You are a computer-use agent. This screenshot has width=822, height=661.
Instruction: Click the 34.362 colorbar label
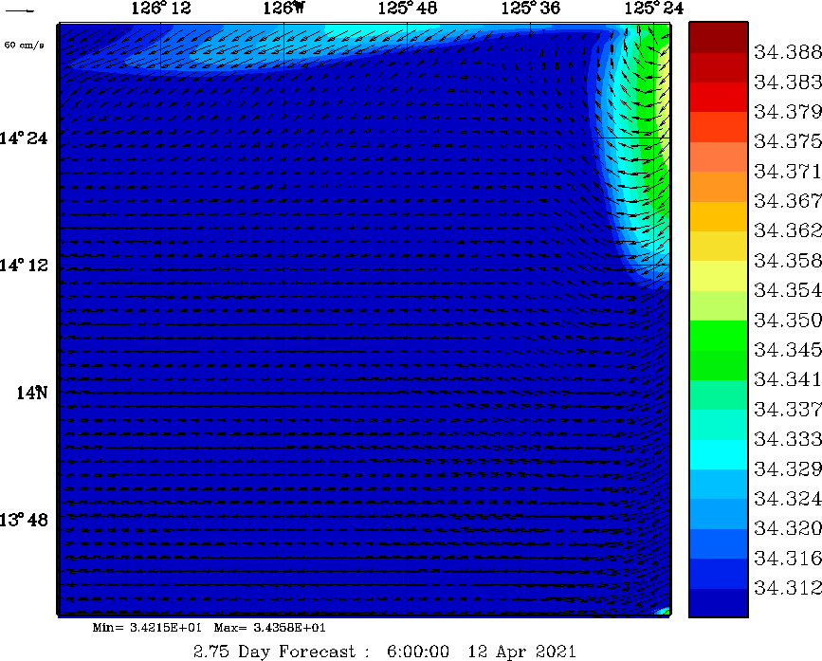point(788,230)
